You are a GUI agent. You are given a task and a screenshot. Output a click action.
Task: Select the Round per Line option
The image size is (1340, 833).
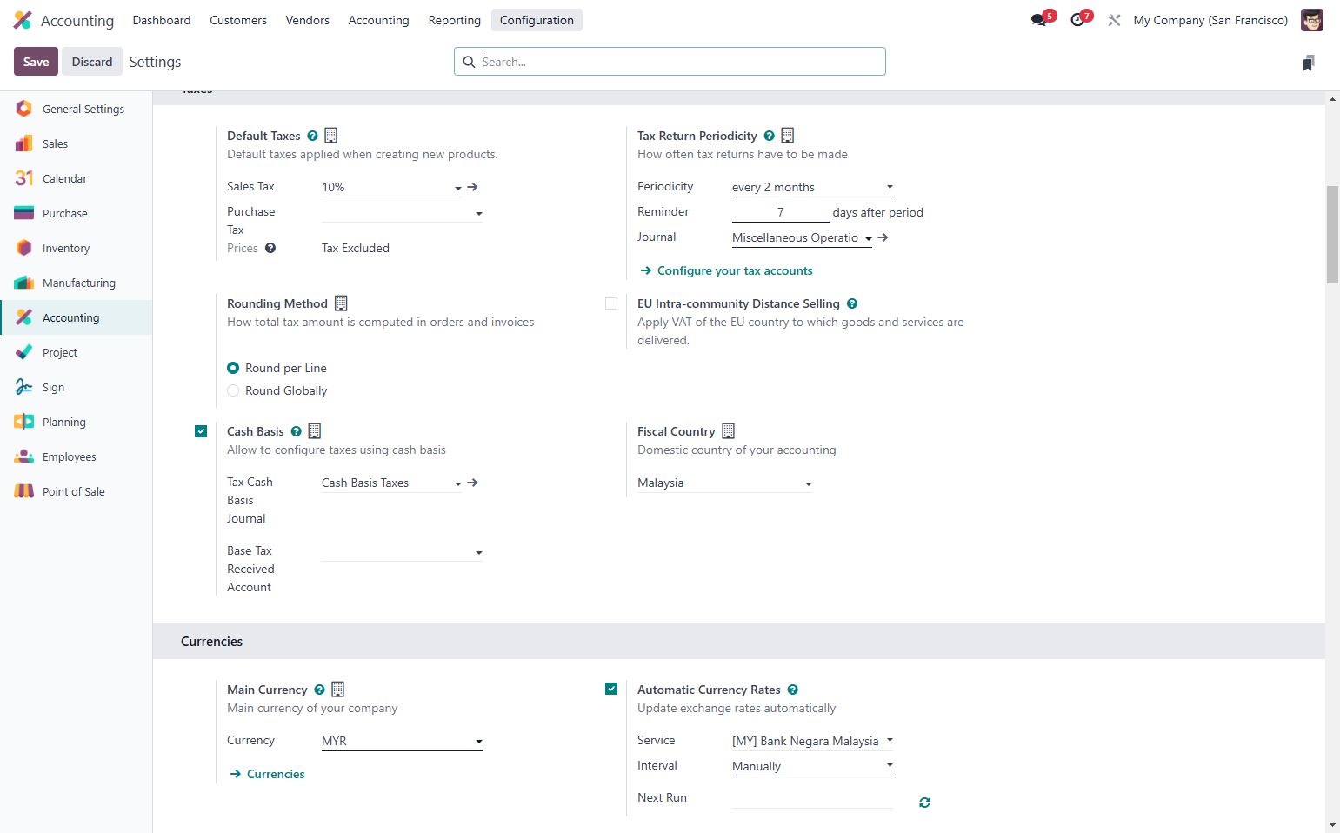(233, 368)
